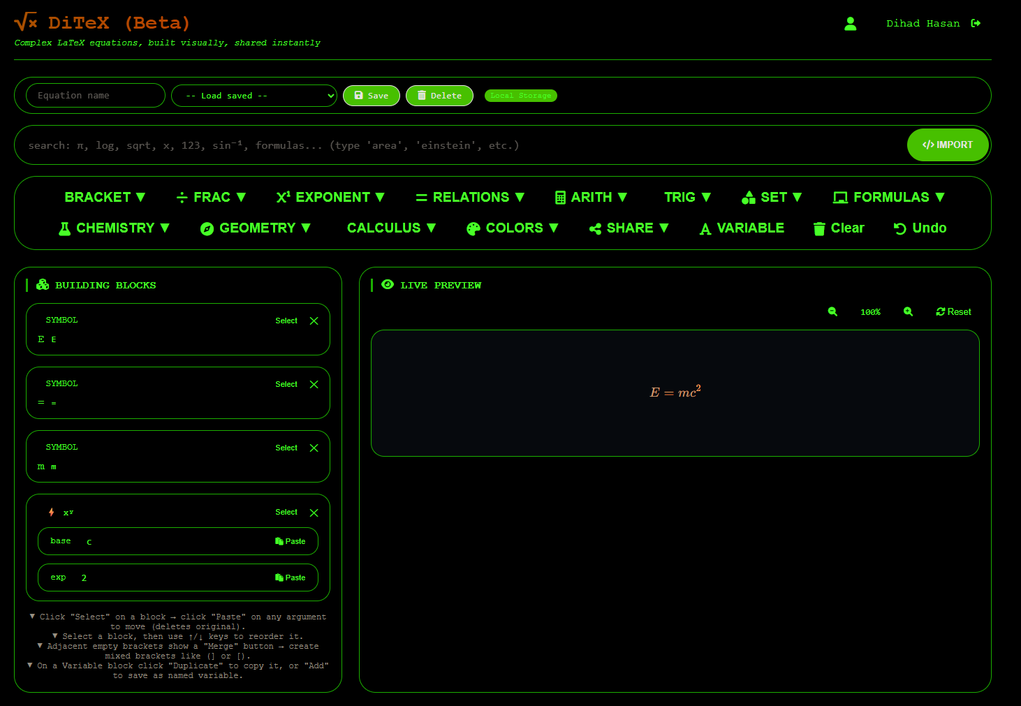Reset the preview zoom
Screen dimensions: 1021x706
[953, 311]
